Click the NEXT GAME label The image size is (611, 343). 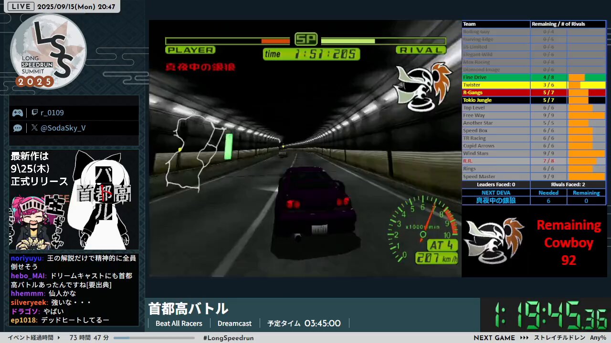[x=494, y=338]
